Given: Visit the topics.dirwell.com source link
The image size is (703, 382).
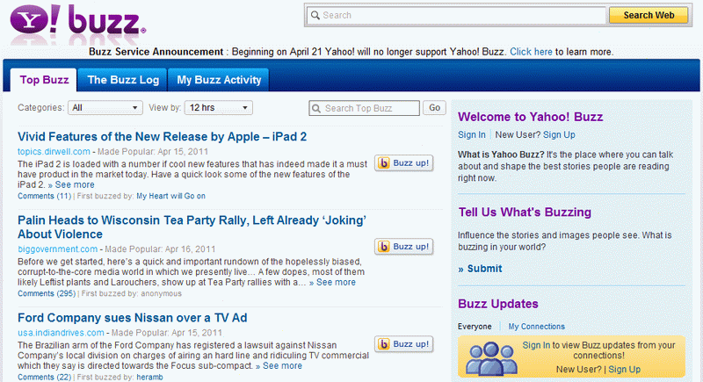Looking at the screenshot, I should point(54,152).
